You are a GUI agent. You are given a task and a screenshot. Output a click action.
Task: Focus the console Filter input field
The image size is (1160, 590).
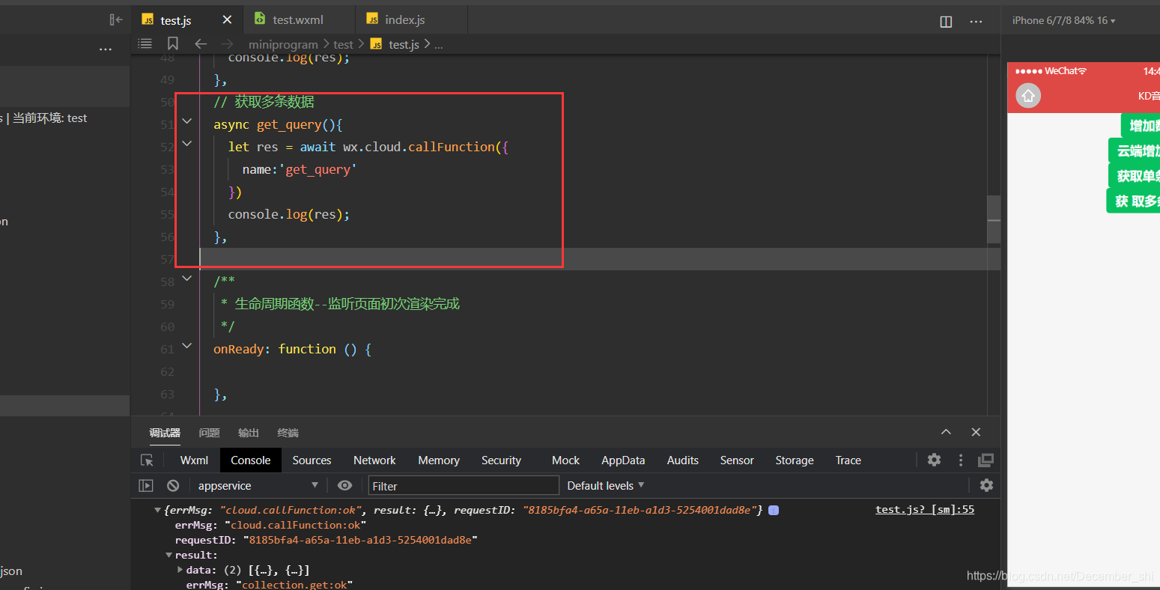click(464, 486)
